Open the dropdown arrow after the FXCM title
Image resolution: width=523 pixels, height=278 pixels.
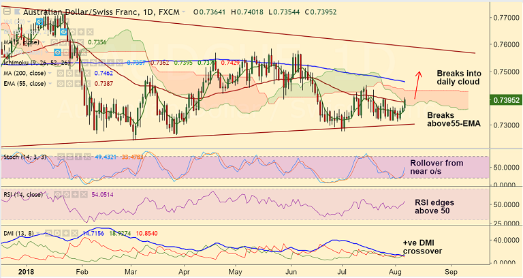183,12
